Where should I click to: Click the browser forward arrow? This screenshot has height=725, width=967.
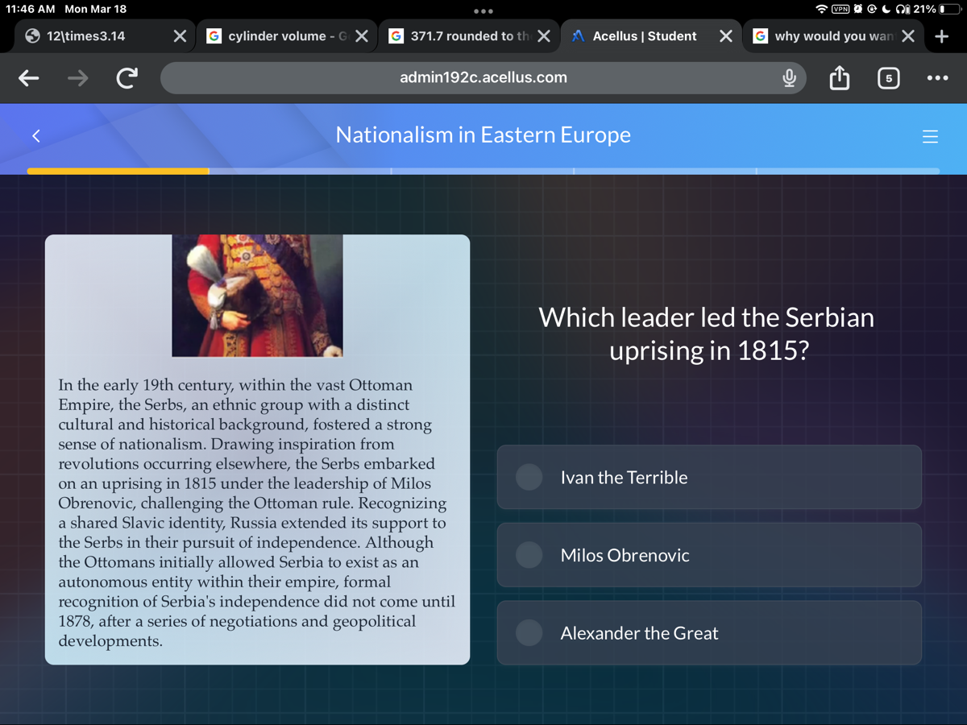point(77,77)
